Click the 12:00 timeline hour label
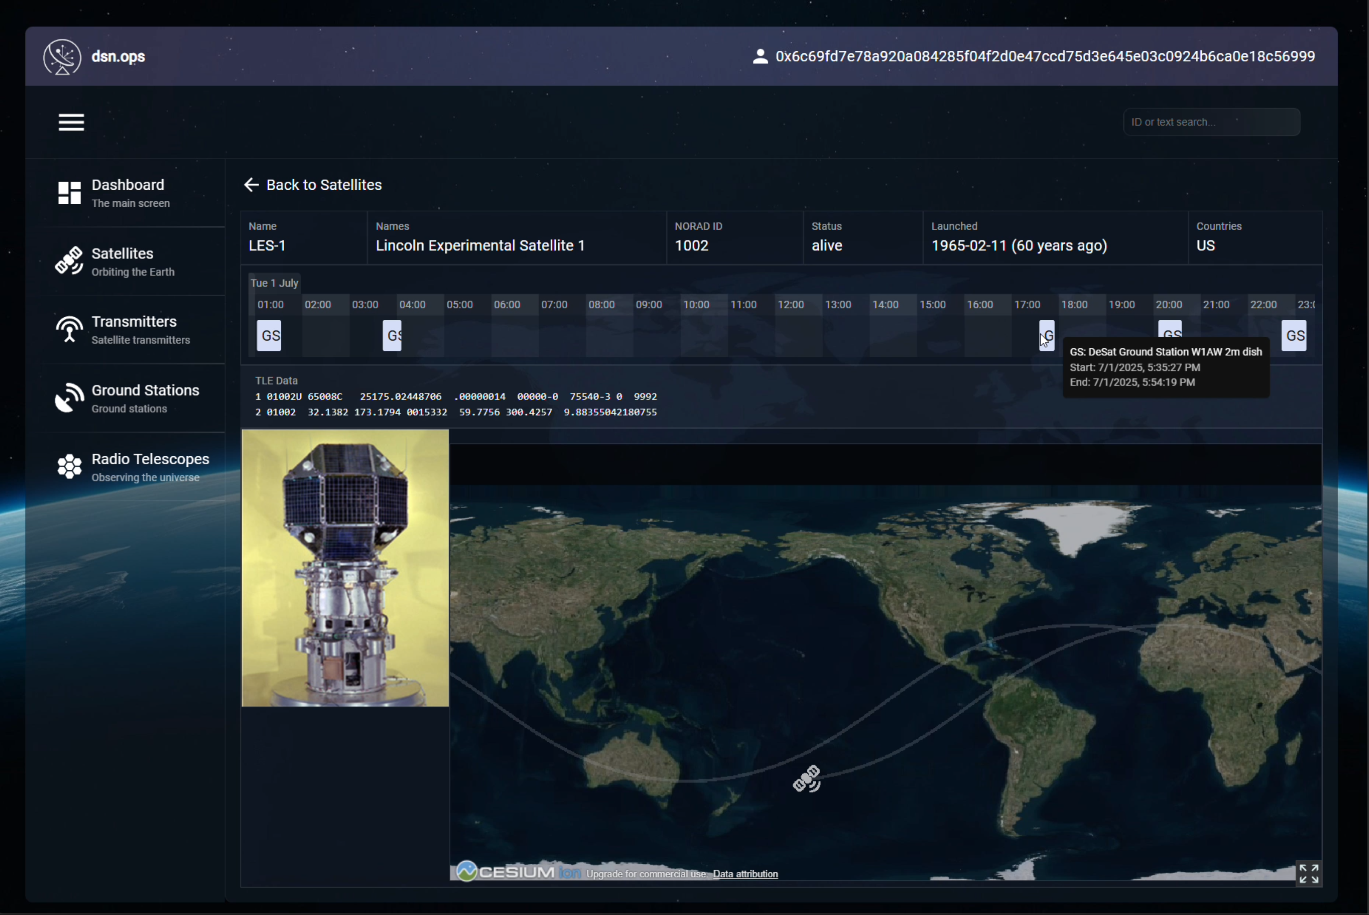Viewport: 1369px width, 915px height. (x=791, y=305)
